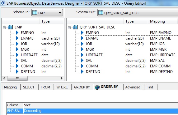Click the column arrow icon beside ENAME in Schema Out
Screen dimensions: 178x115
(x=82, y=38)
